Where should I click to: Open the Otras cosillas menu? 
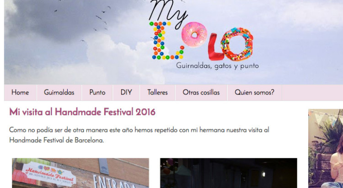(x=201, y=93)
